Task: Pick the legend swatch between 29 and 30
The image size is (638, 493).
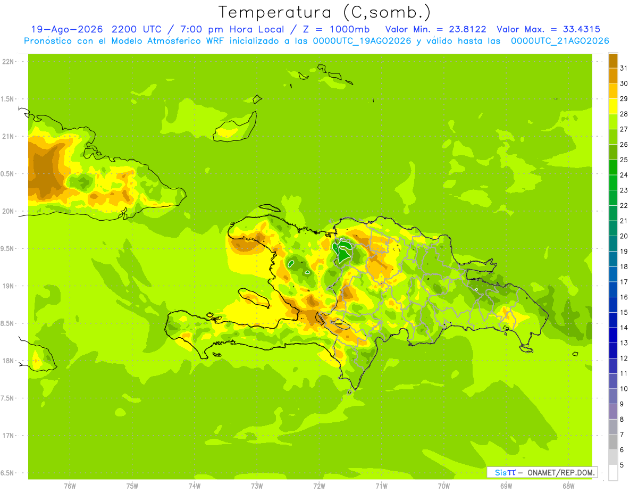Action: click(x=613, y=91)
